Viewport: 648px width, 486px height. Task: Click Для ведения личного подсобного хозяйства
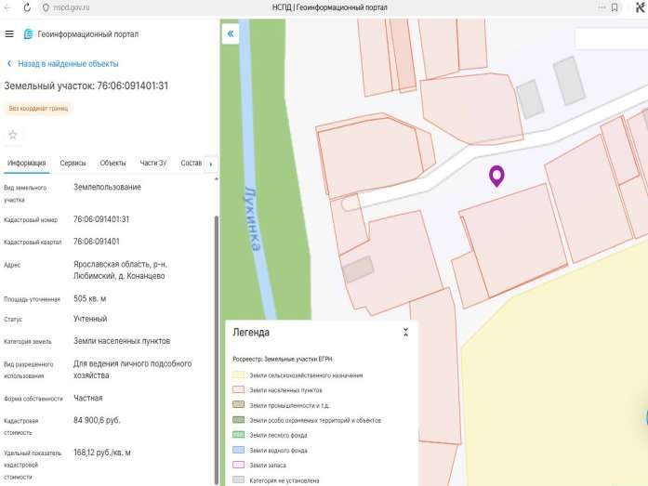[133, 370]
